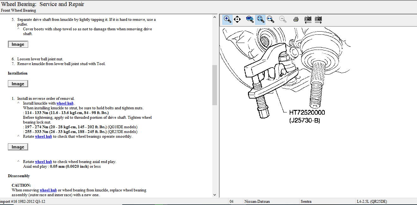The image size is (417, 205).
Task: Click the (J25730-B) label in diagram
Action: tap(305, 120)
